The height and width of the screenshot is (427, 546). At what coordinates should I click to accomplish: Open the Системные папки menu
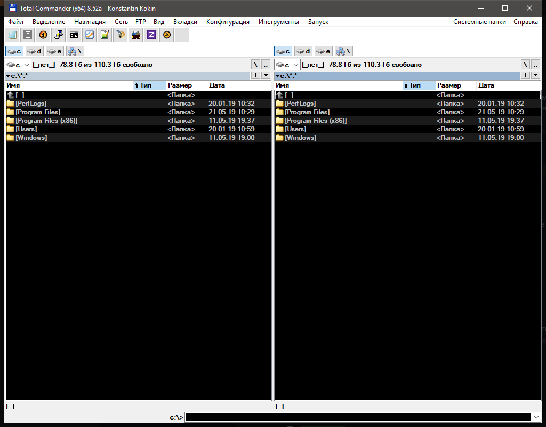coord(479,21)
